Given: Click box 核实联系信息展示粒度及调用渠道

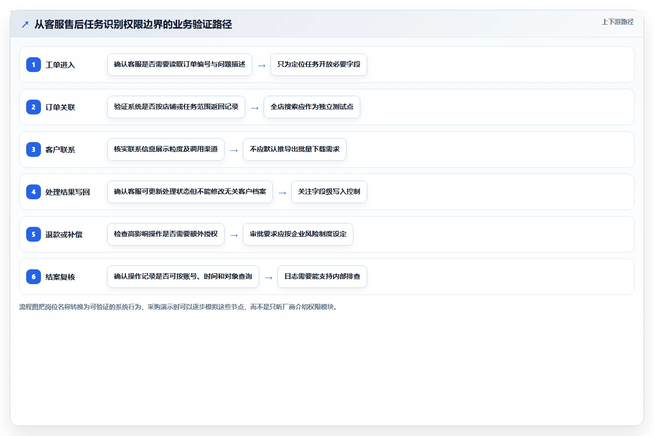Looking at the screenshot, I should [x=166, y=149].
